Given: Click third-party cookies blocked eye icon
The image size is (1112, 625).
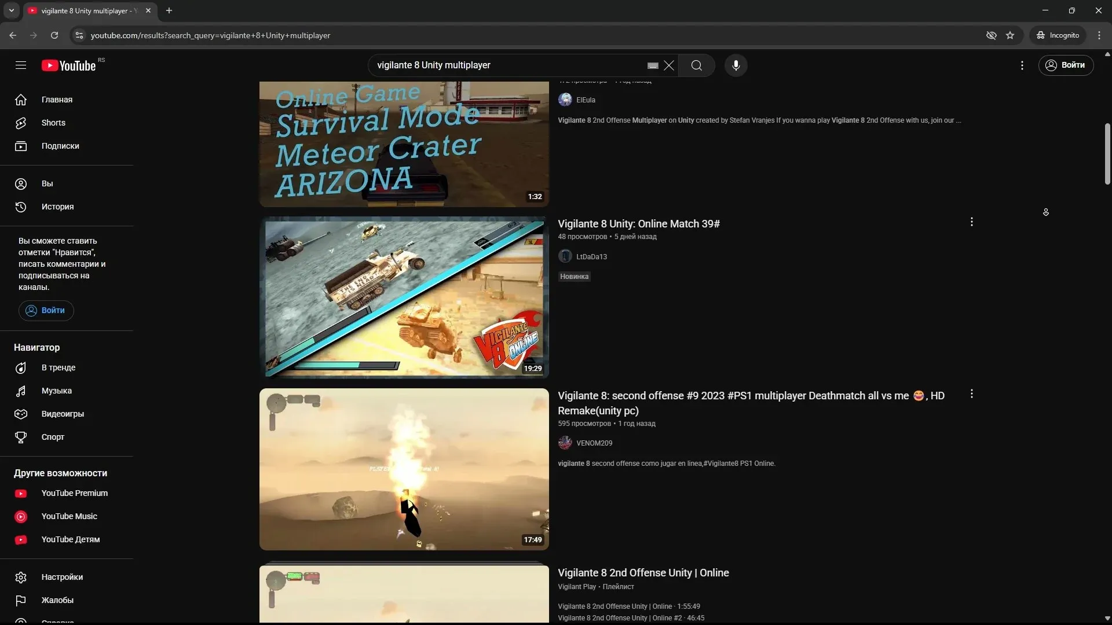Looking at the screenshot, I should [x=991, y=35].
